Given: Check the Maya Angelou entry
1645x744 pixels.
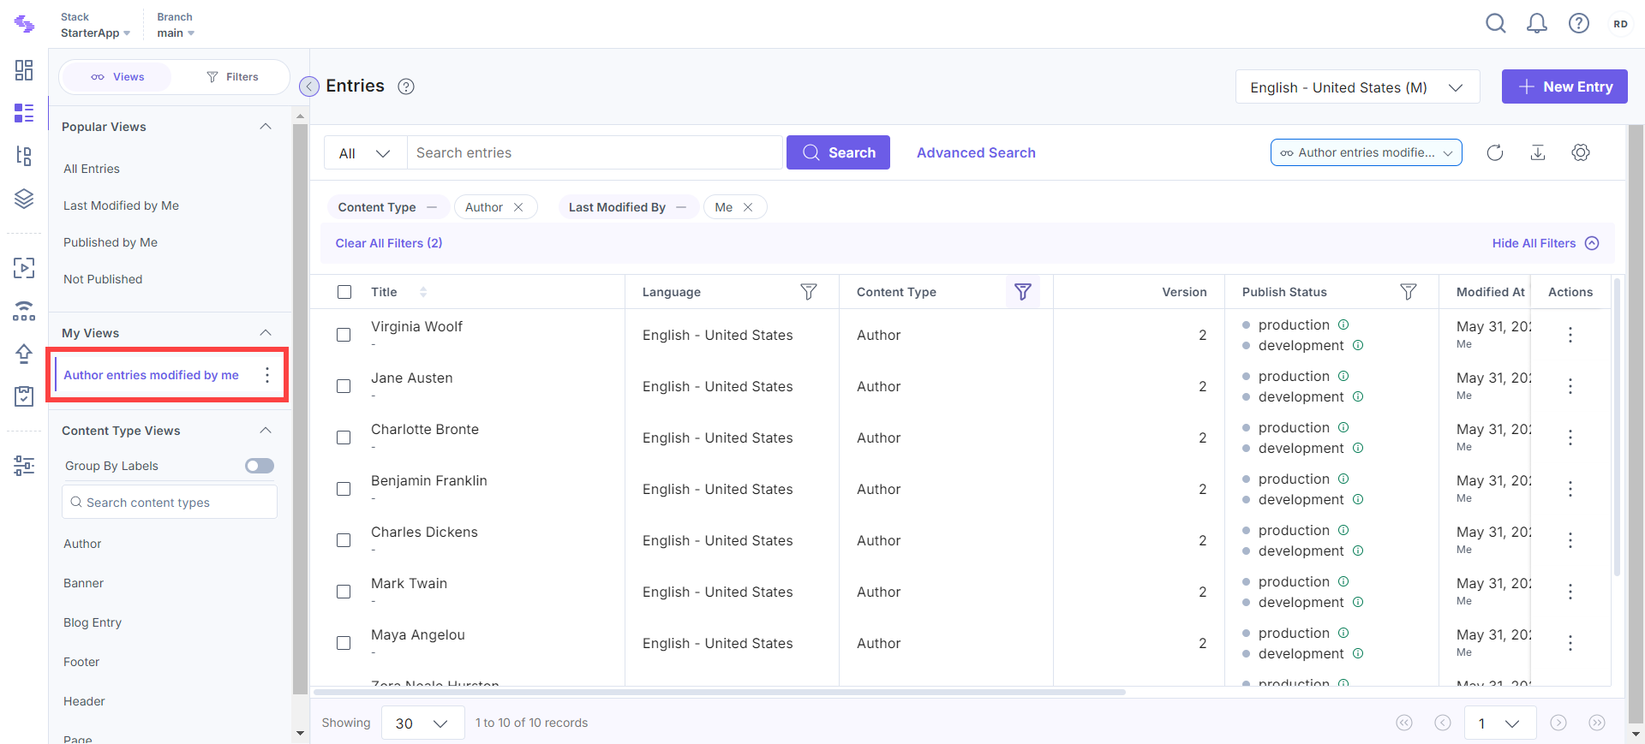Looking at the screenshot, I should 344,643.
